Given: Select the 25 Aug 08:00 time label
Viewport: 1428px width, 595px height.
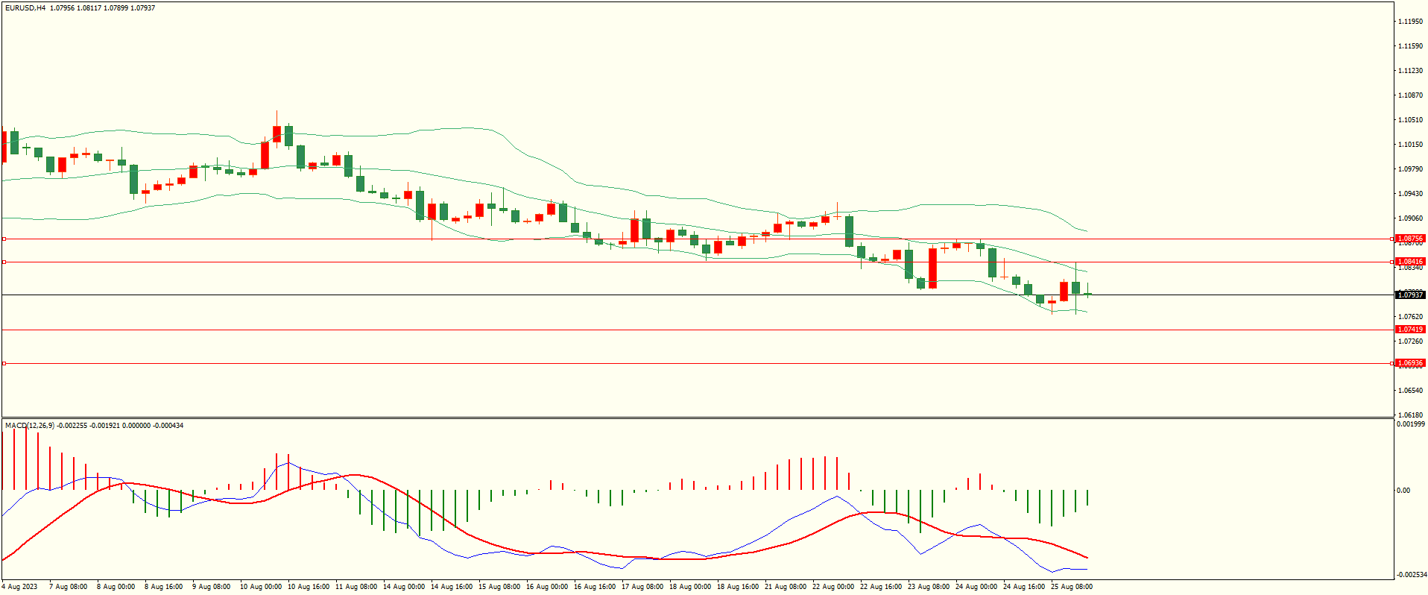Looking at the screenshot, I should [x=1071, y=587].
